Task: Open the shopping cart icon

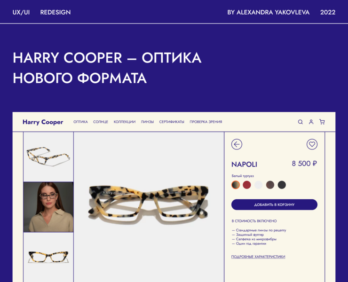Action: tap(322, 122)
